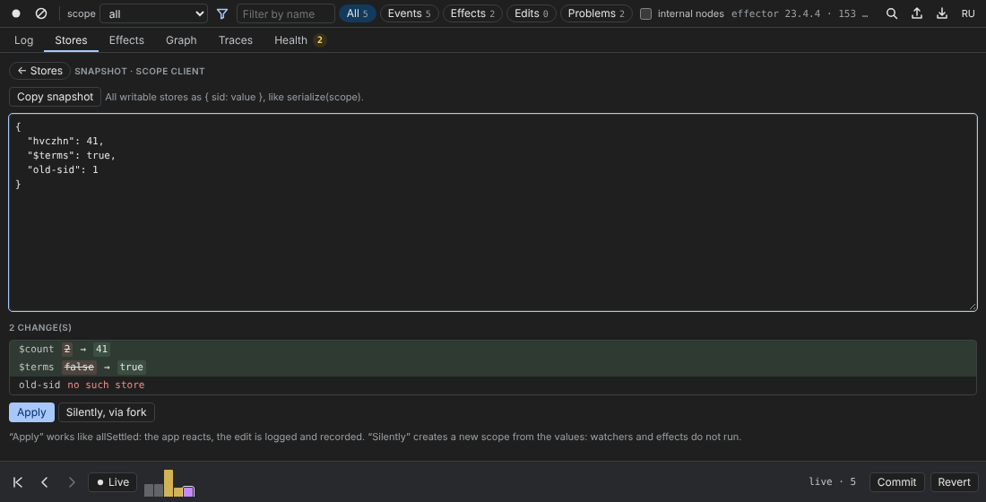The width and height of the screenshot is (986, 502).
Task: Step back one entry in timeline
Action: point(45,482)
